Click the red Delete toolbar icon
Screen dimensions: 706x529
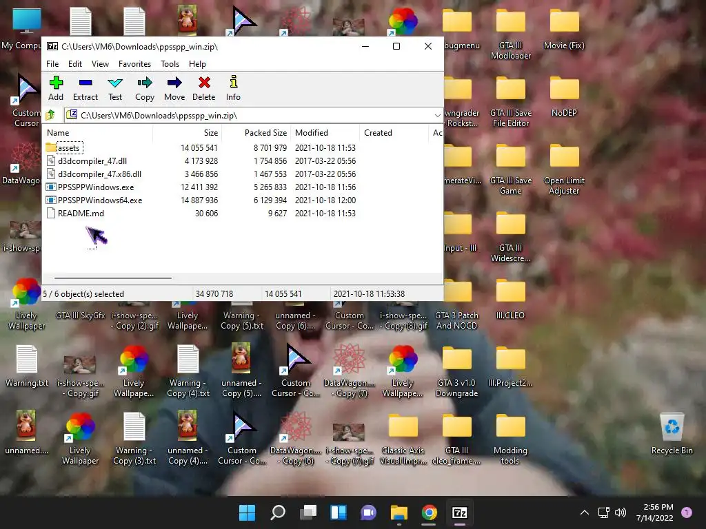pyautogui.click(x=204, y=88)
